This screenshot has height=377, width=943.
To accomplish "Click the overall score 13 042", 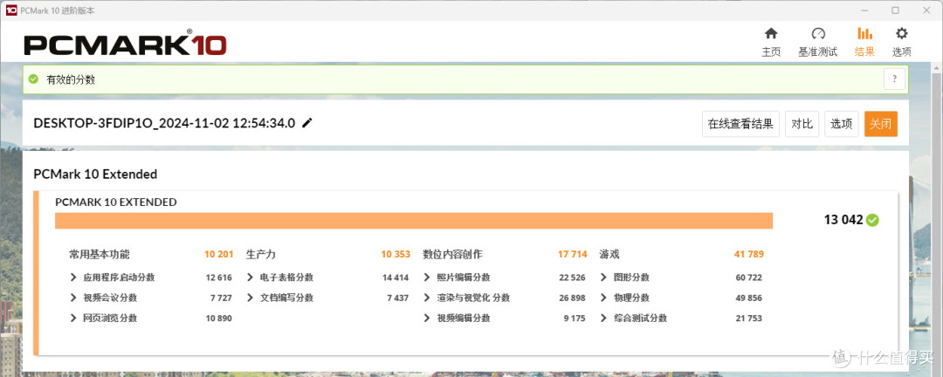I will [x=843, y=220].
